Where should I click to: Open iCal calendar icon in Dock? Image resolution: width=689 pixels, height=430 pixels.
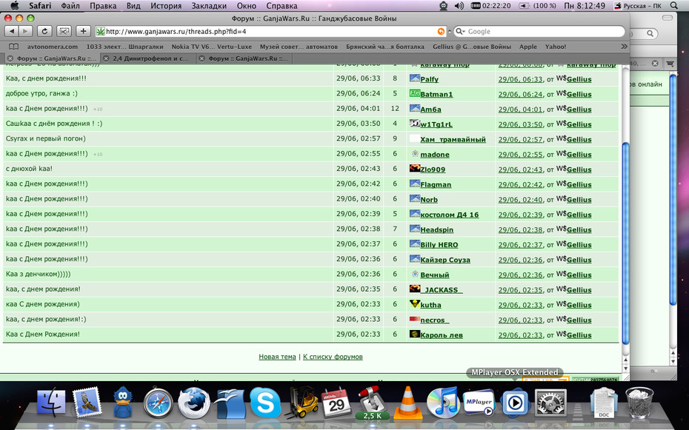click(x=336, y=403)
